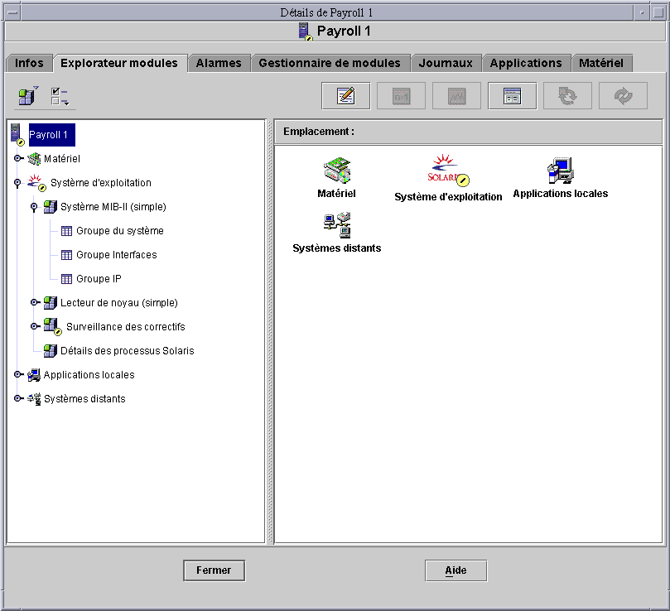Click the Groupe du système table icon
The height and width of the screenshot is (611, 670).
coord(66,231)
